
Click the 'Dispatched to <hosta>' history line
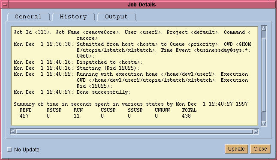(x=78, y=62)
